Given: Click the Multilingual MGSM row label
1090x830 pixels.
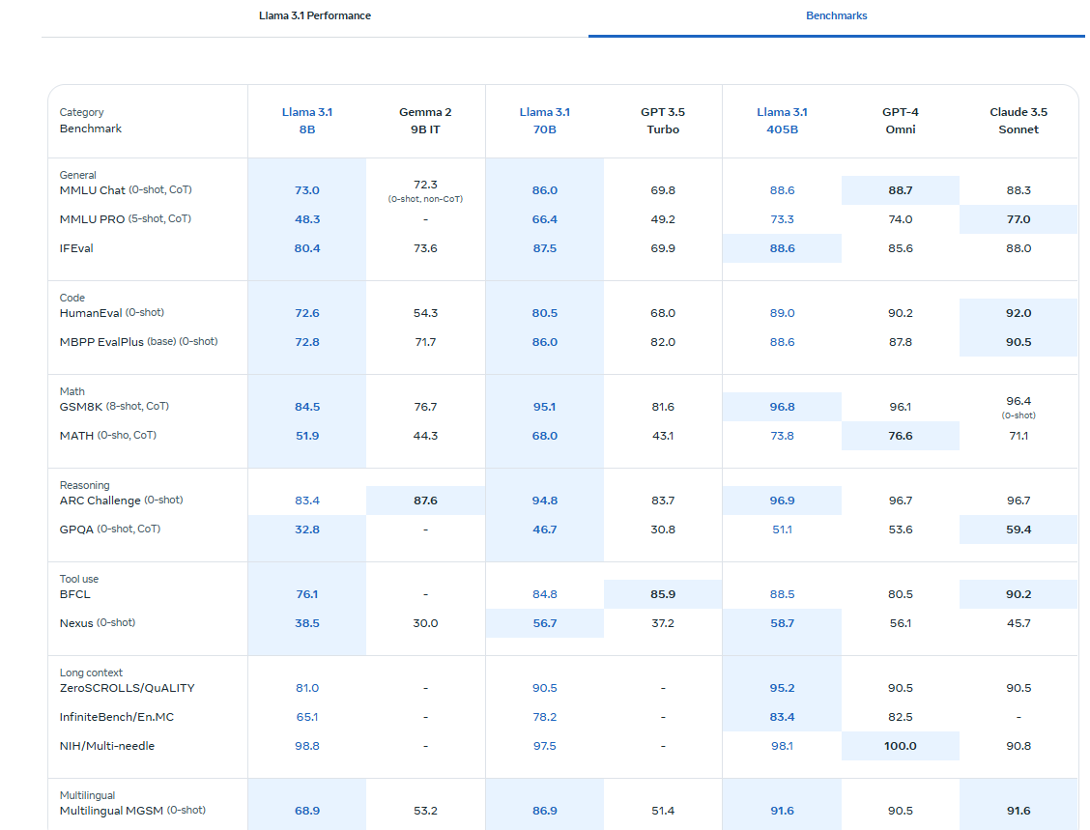Looking at the screenshot, I should point(132,811).
